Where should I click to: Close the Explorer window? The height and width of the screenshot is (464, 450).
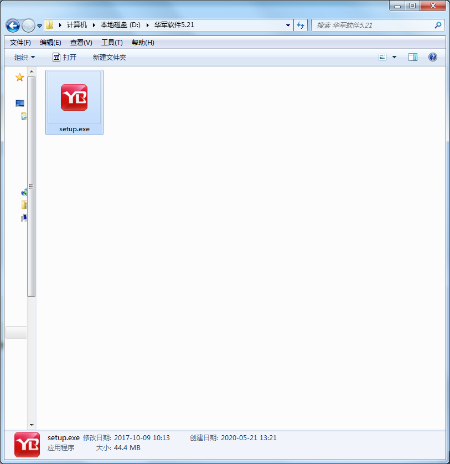433,6
